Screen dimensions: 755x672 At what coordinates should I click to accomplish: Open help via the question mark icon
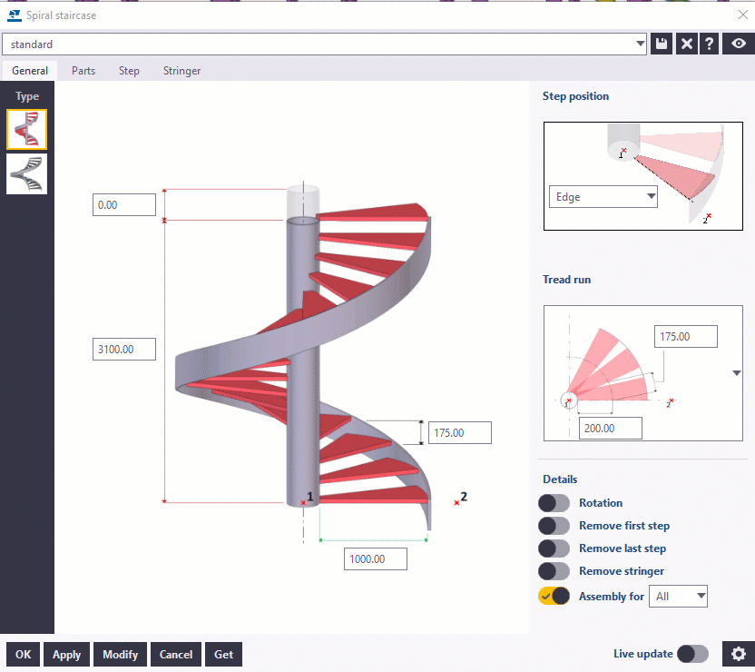710,44
